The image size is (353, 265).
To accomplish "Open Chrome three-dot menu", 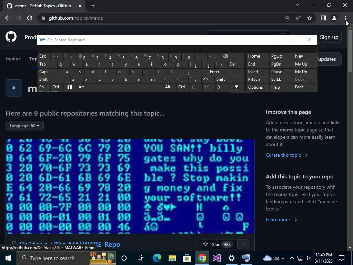I will tap(345, 18).
